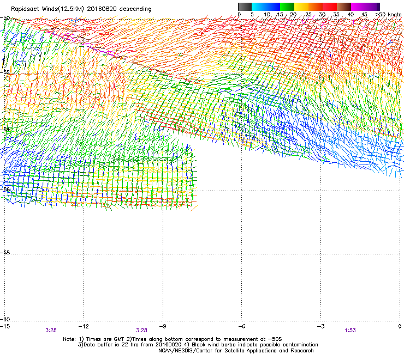Click the '45' legend scale value
The height and width of the screenshot is (354, 404).
(x=364, y=15)
